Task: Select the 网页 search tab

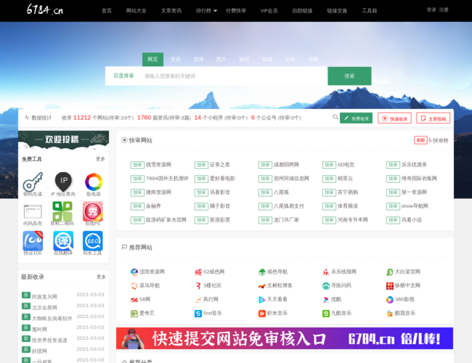Action: click(152, 60)
